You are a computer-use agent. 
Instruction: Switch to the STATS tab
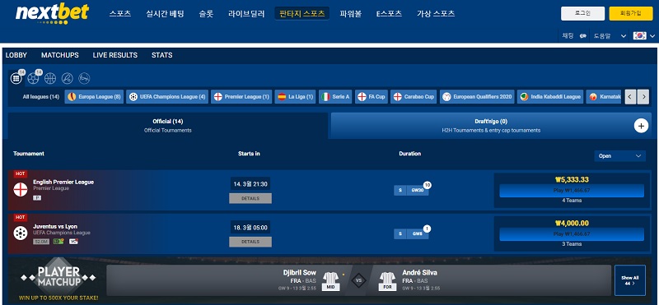tap(161, 55)
